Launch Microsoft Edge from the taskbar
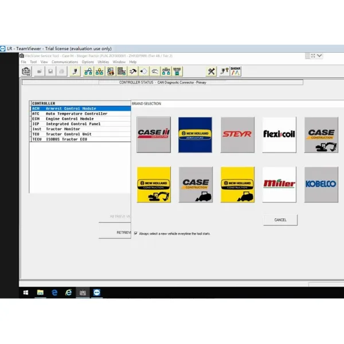This screenshot has height=344, width=344. pyautogui.click(x=54, y=292)
